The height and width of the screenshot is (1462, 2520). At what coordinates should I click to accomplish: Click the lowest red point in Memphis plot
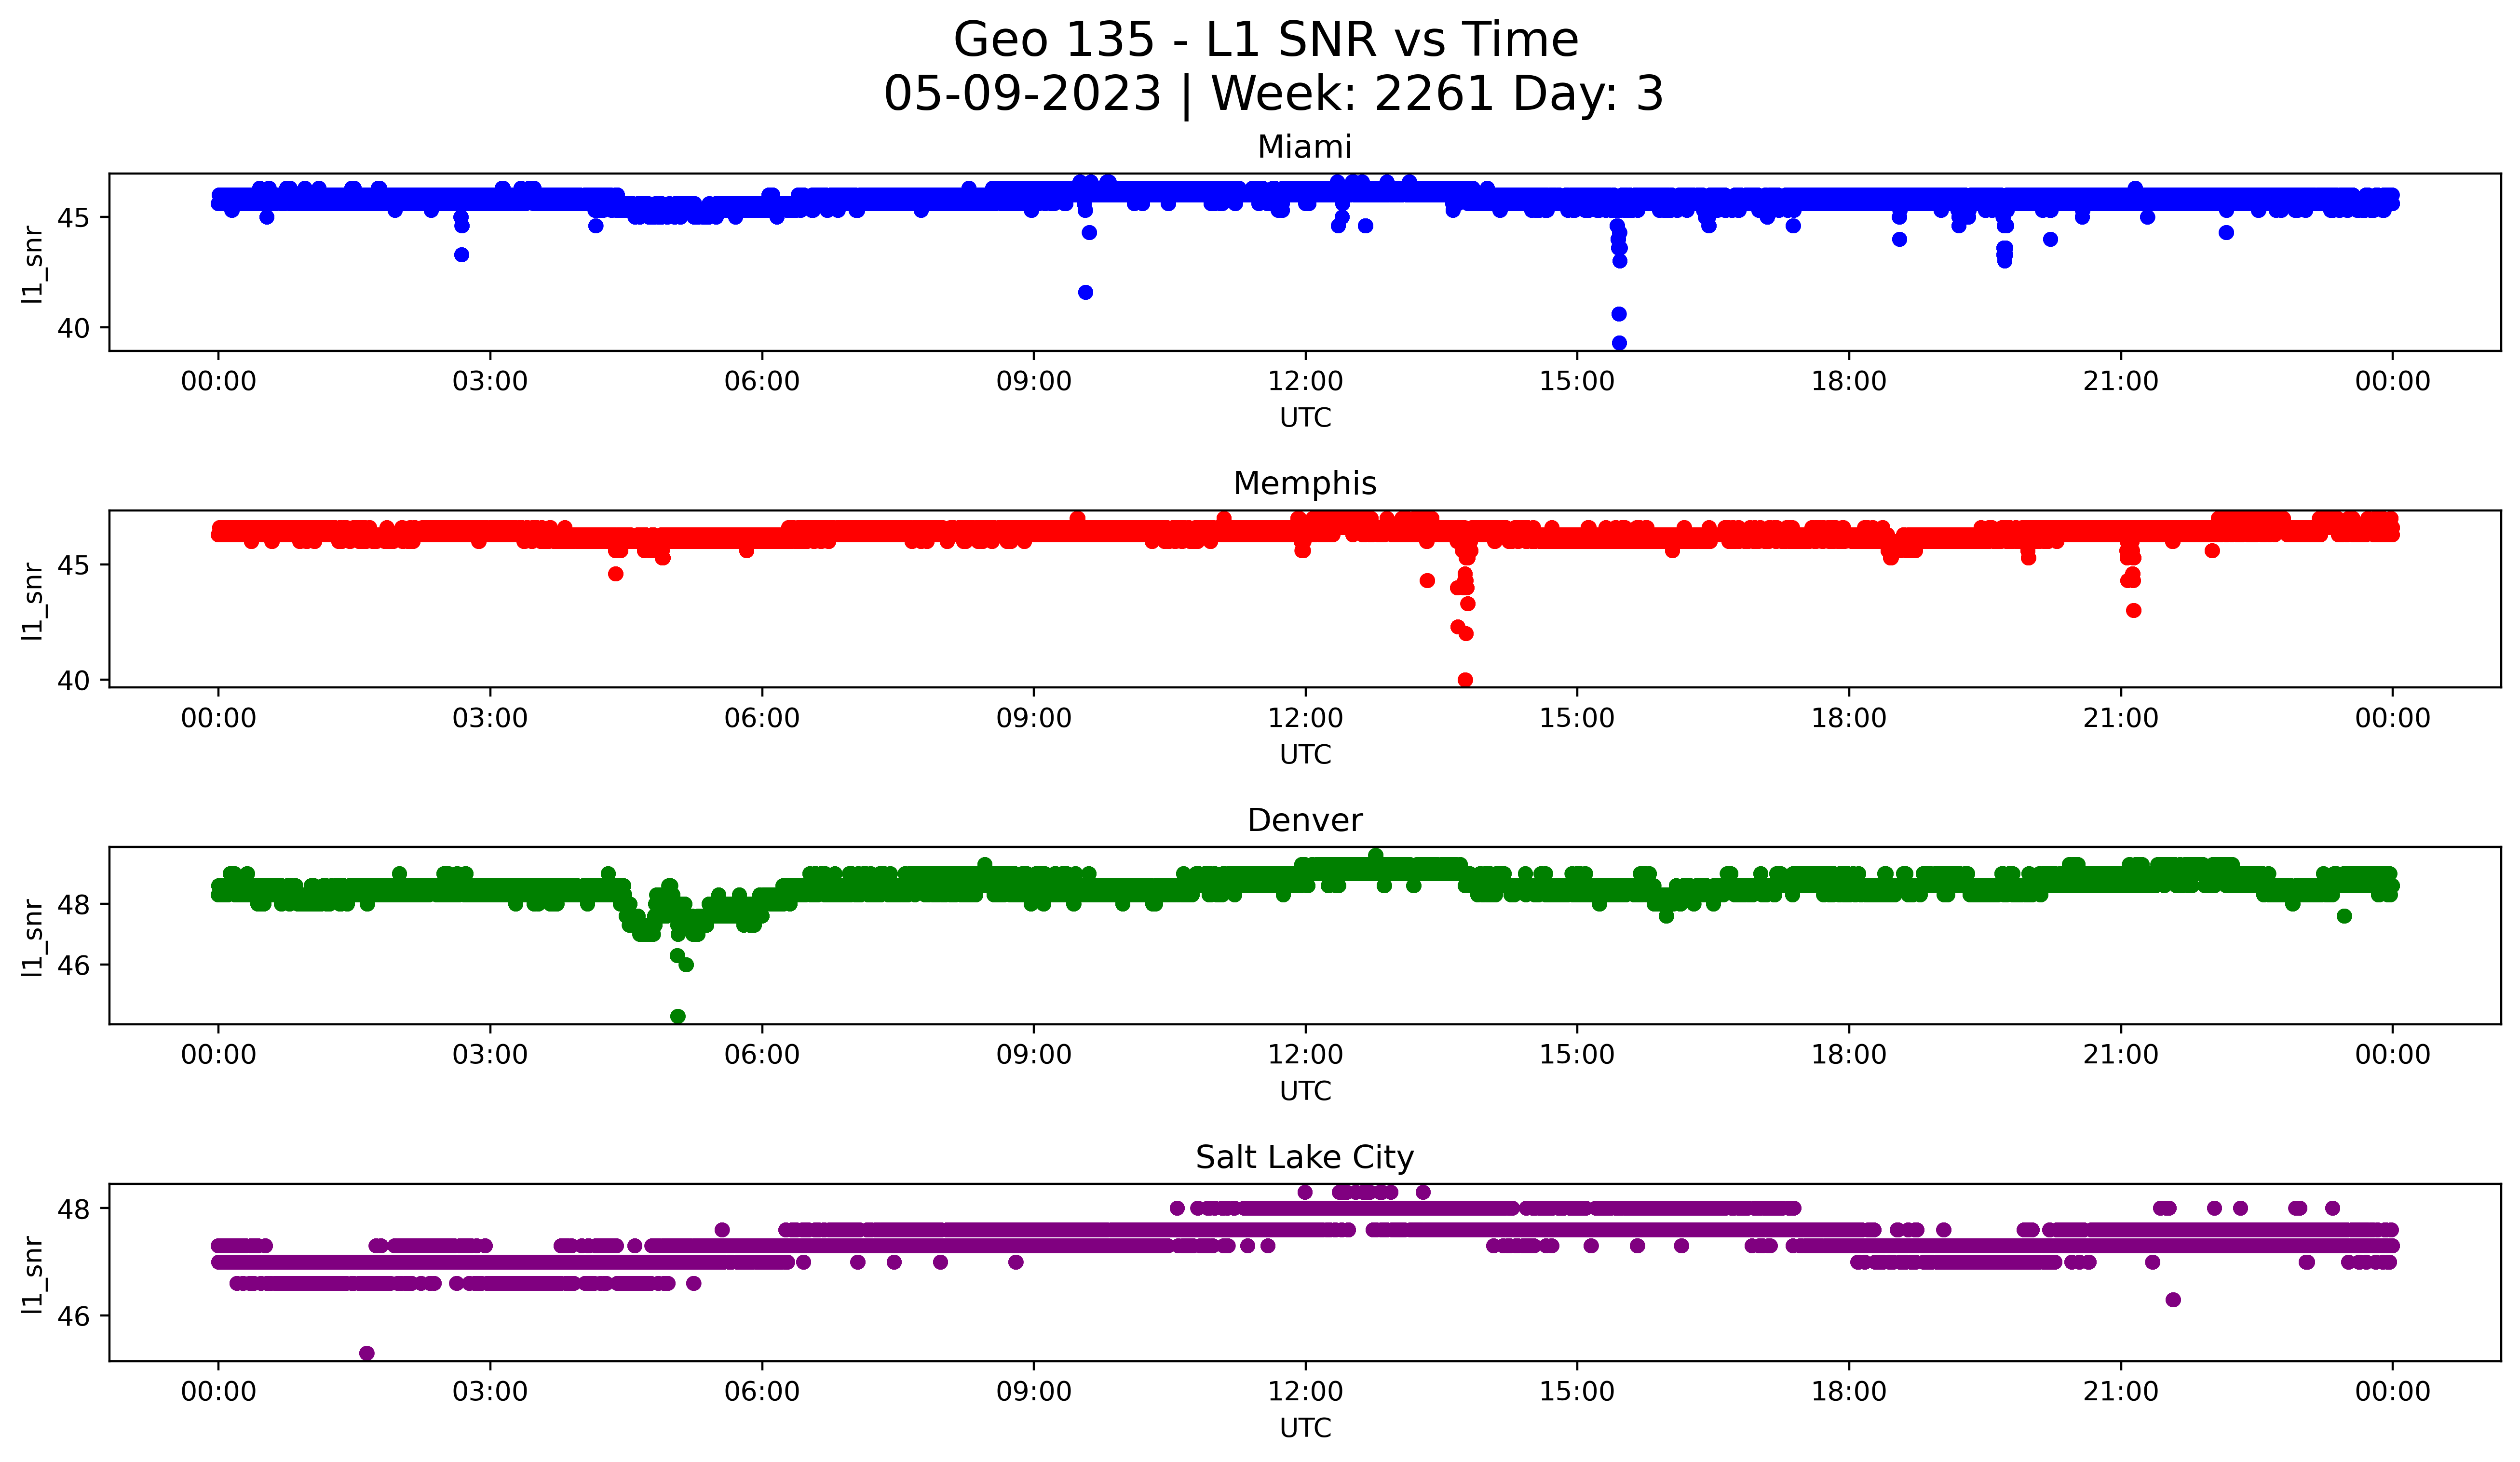coord(1465,680)
